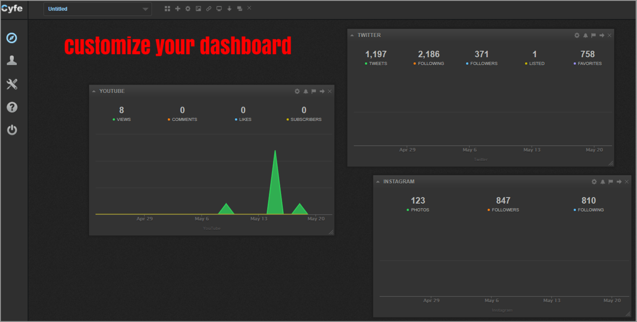Click the Twitter widget flag icon
This screenshot has width=637, height=322.
[593, 35]
